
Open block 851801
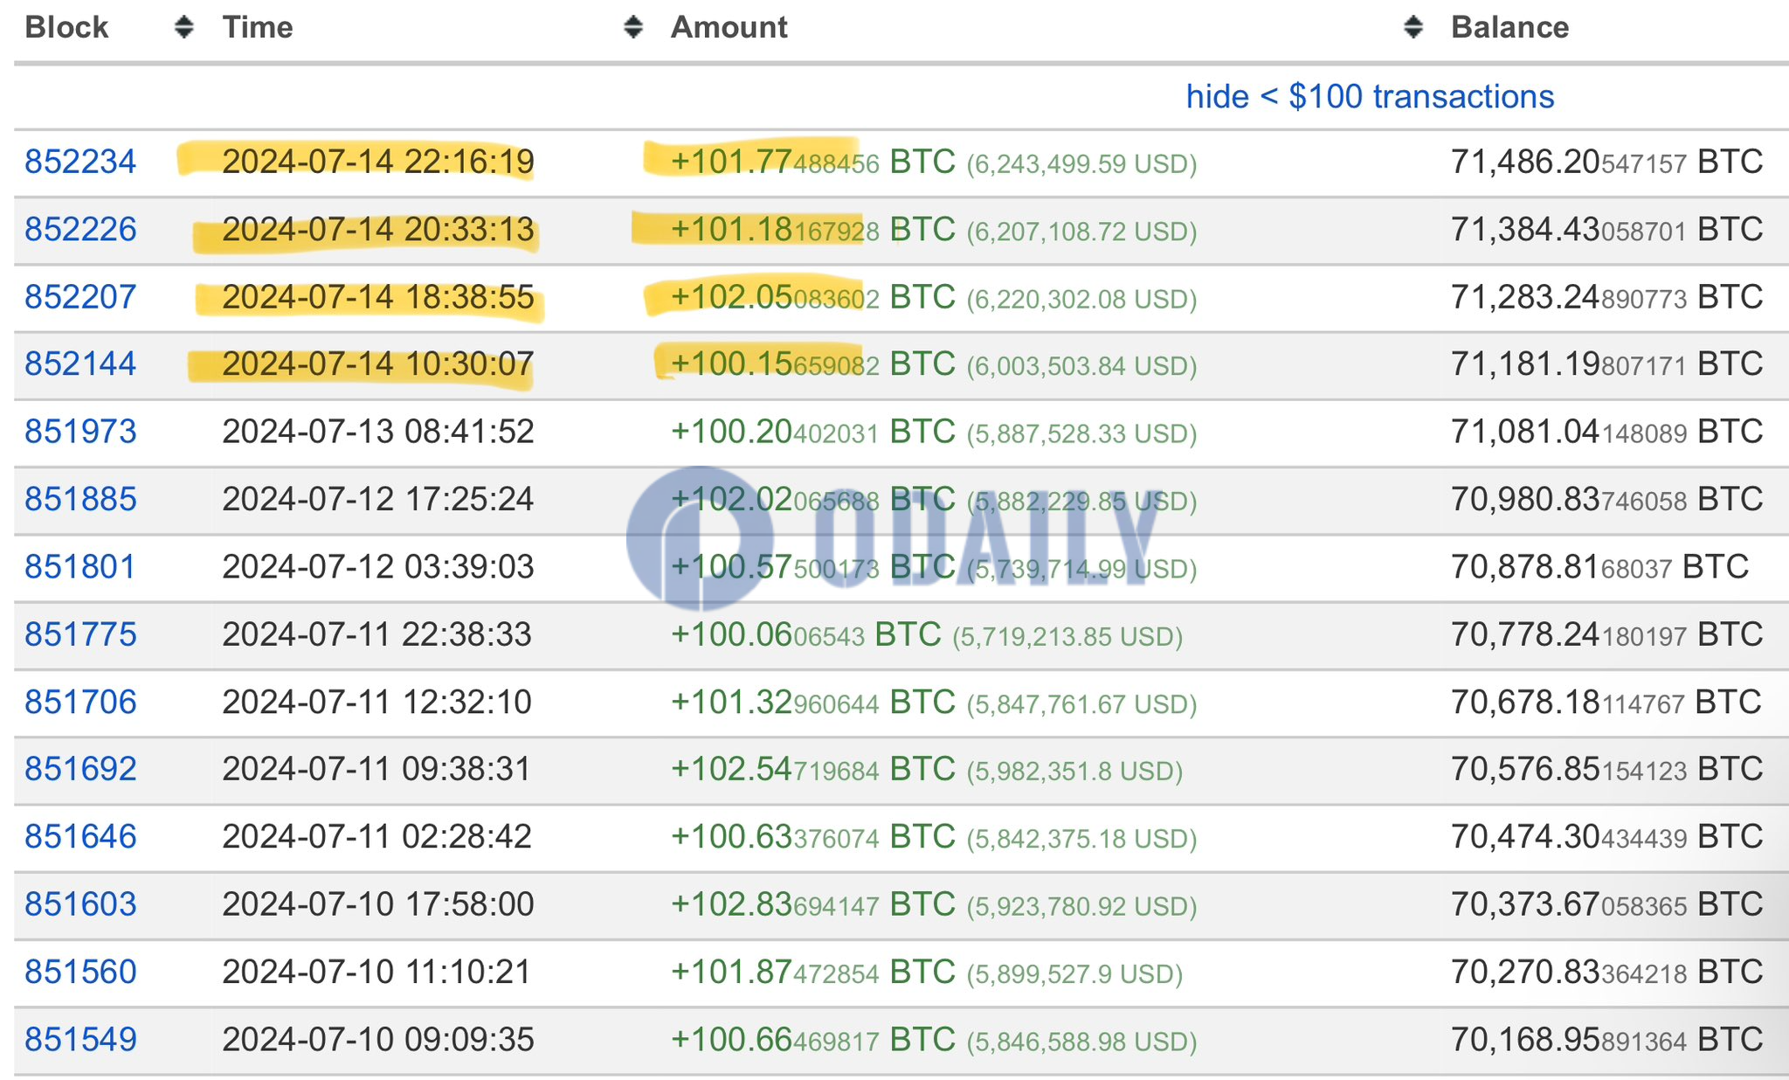80,567
